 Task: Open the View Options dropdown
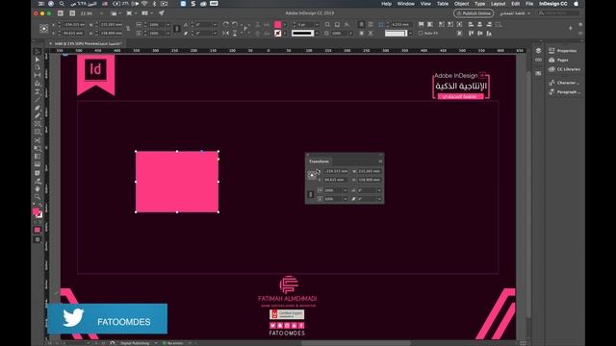[115, 13]
